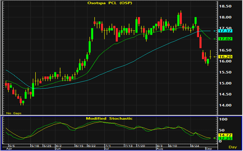Viewport: 243px width, 151px height.
Task: Click the 15.00 price axis label
Action: tap(225, 83)
